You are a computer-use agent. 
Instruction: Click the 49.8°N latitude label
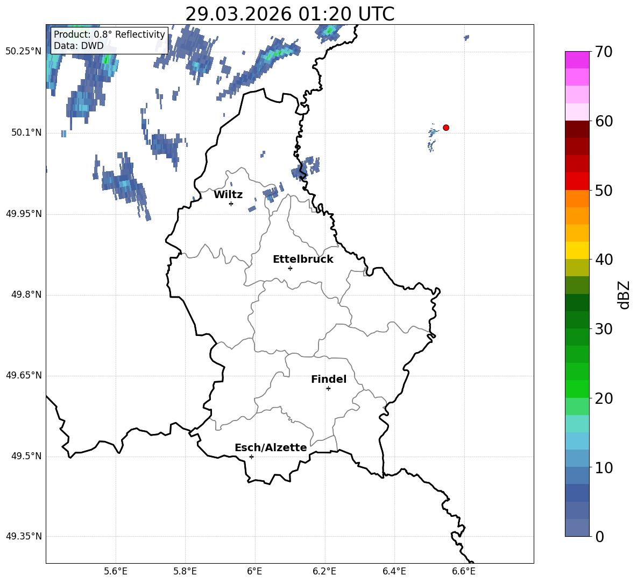tap(26, 294)
